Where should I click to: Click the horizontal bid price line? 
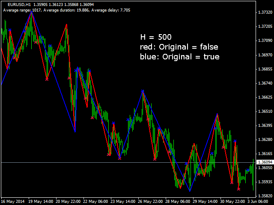click(x=128, y=163)
